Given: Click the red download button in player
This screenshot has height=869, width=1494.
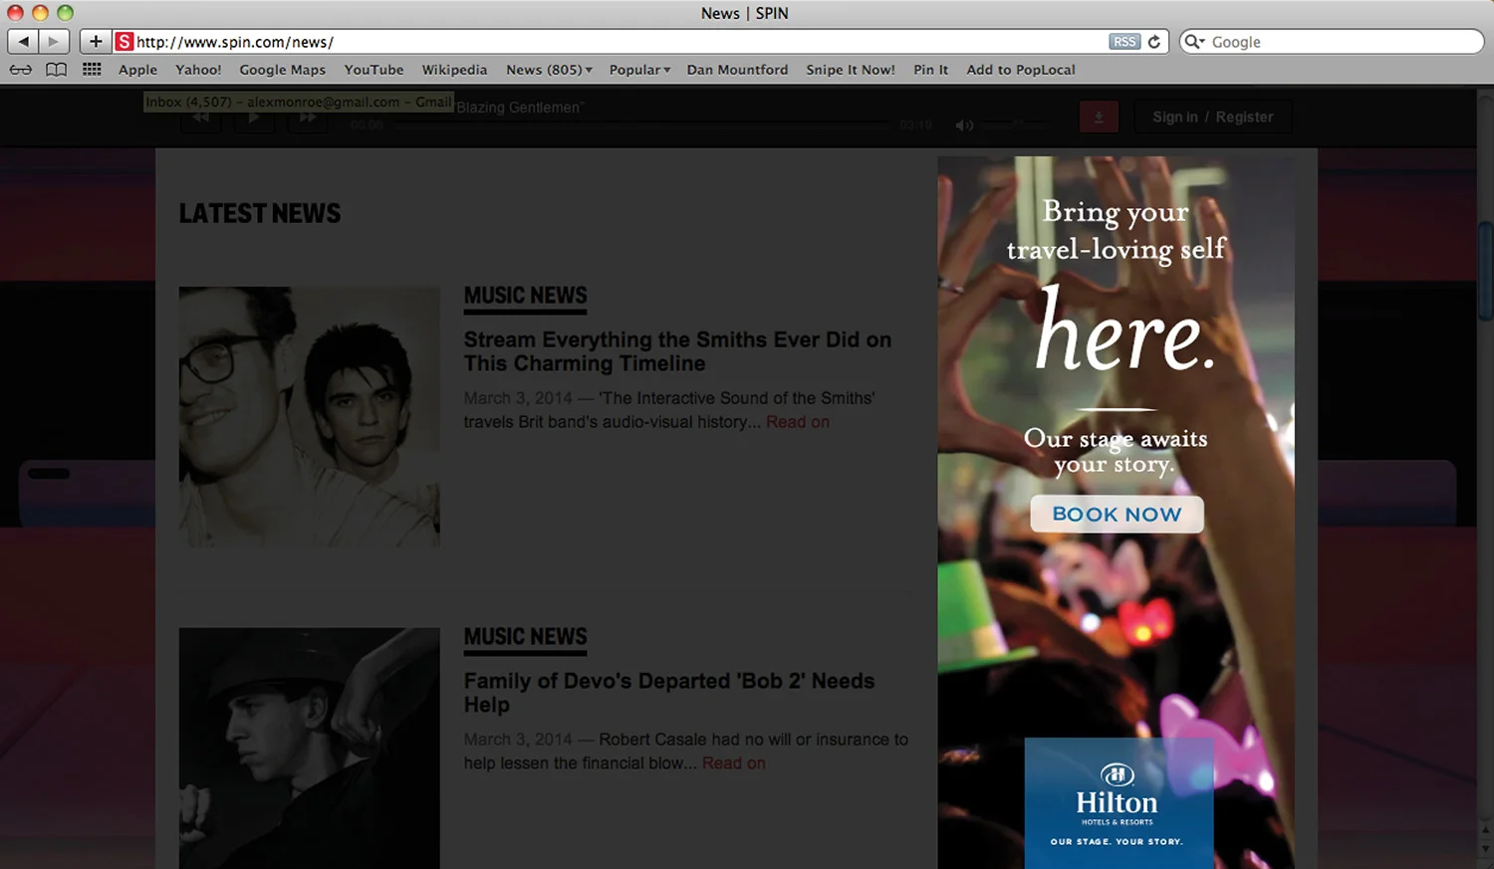Looking at the screenshot, I should (x=1099, y=117).
